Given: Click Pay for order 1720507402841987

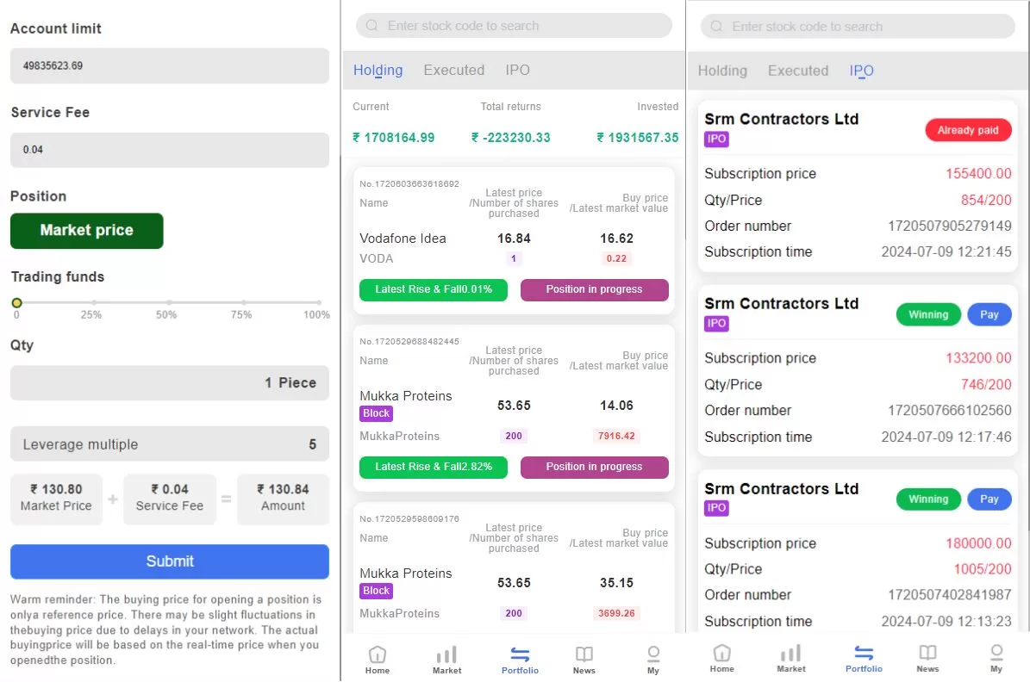Looking at the screenshot, I should [989, 499].
